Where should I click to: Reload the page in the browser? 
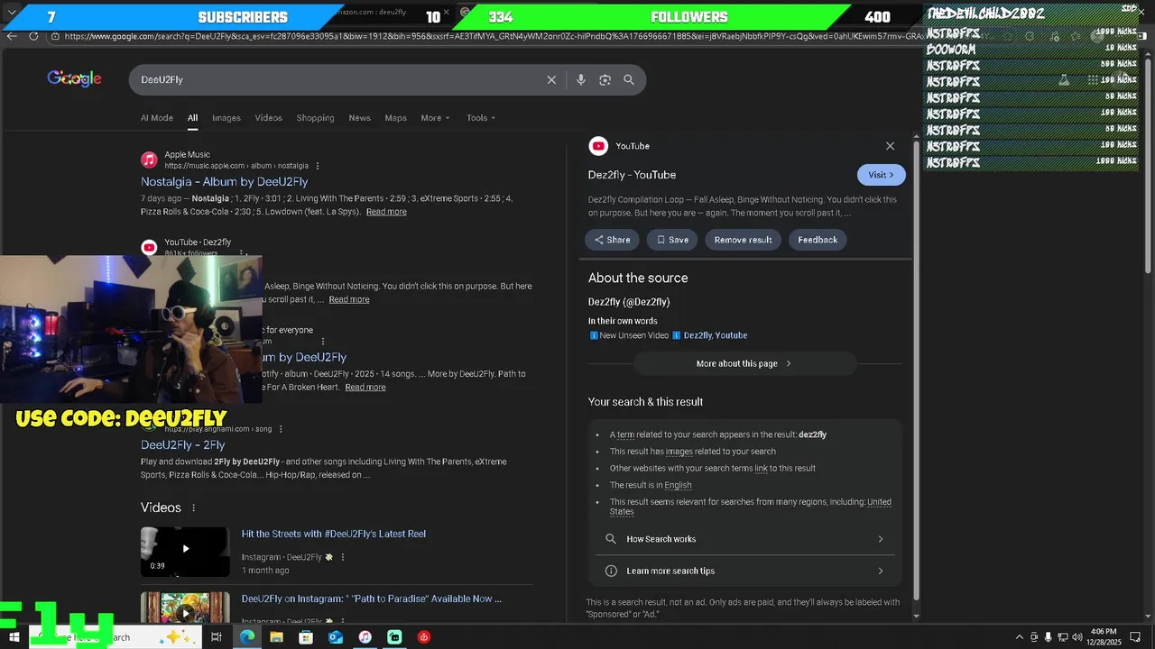33,36
